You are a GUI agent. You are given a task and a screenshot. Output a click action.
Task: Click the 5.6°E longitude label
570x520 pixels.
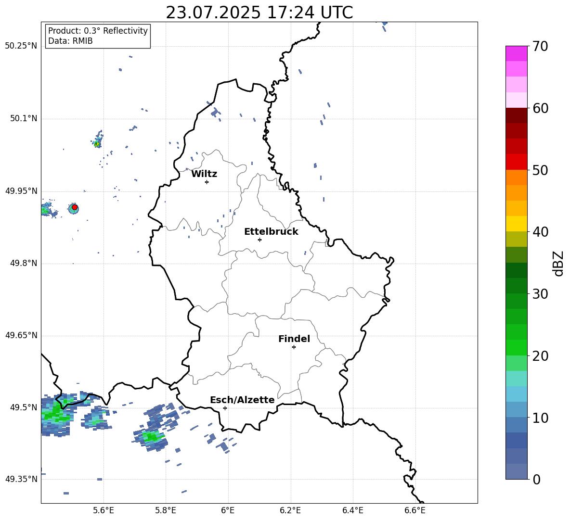[x=104, y=510]
